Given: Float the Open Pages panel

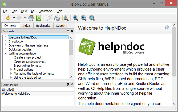Looking at the screenshot, I should [x=68, y=84].
